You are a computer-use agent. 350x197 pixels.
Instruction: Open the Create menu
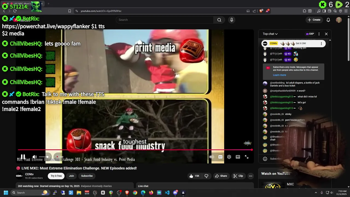coord(314,20)
